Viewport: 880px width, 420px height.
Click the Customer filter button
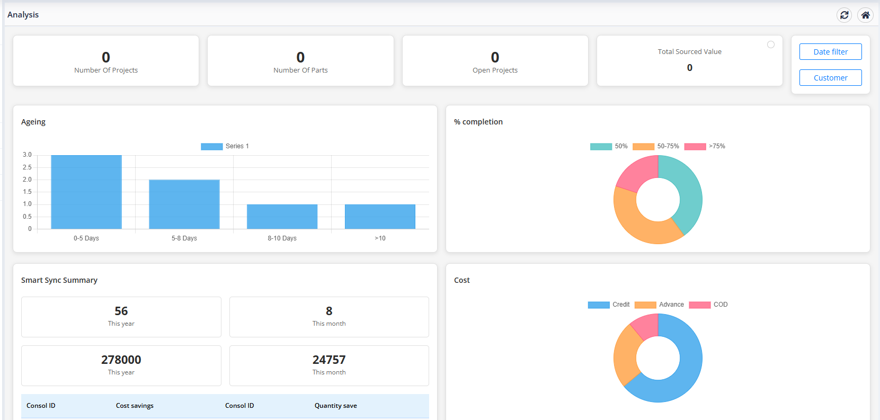tap(830, 78)
